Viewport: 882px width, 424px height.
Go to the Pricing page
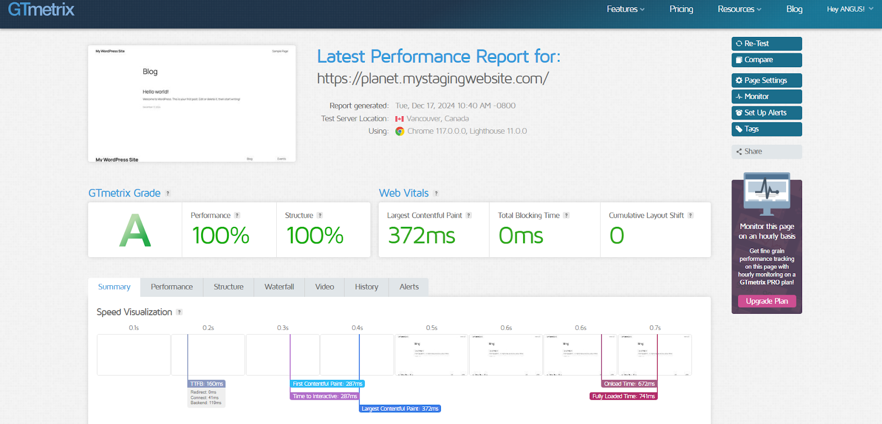point(681,9)
